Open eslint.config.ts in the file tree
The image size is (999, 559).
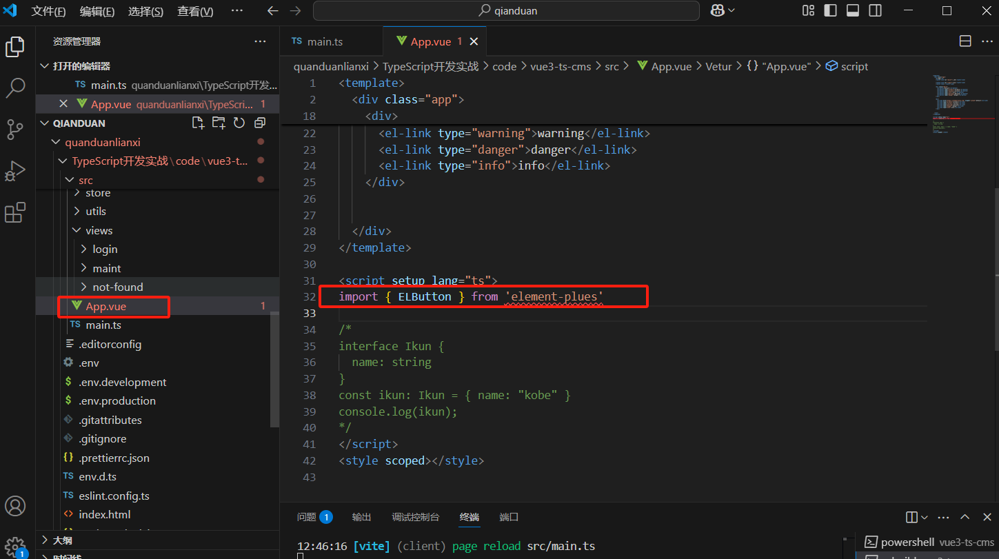(114, 496)
